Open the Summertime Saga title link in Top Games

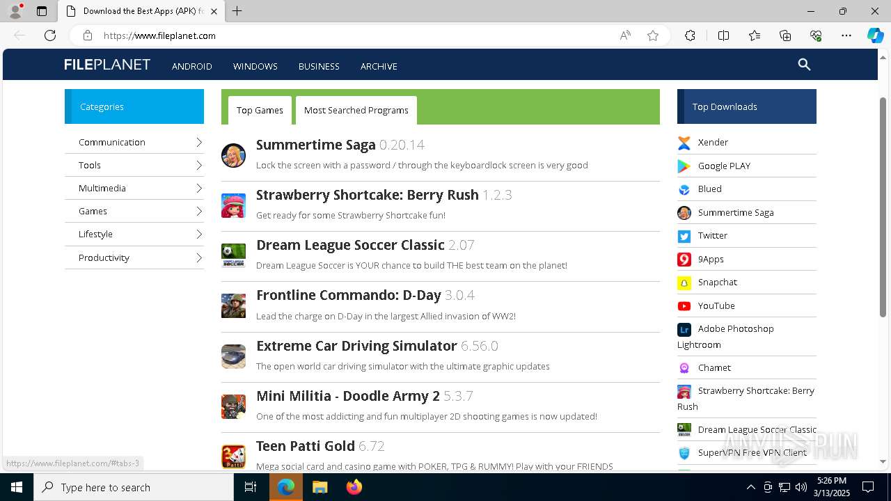[316, 145]
